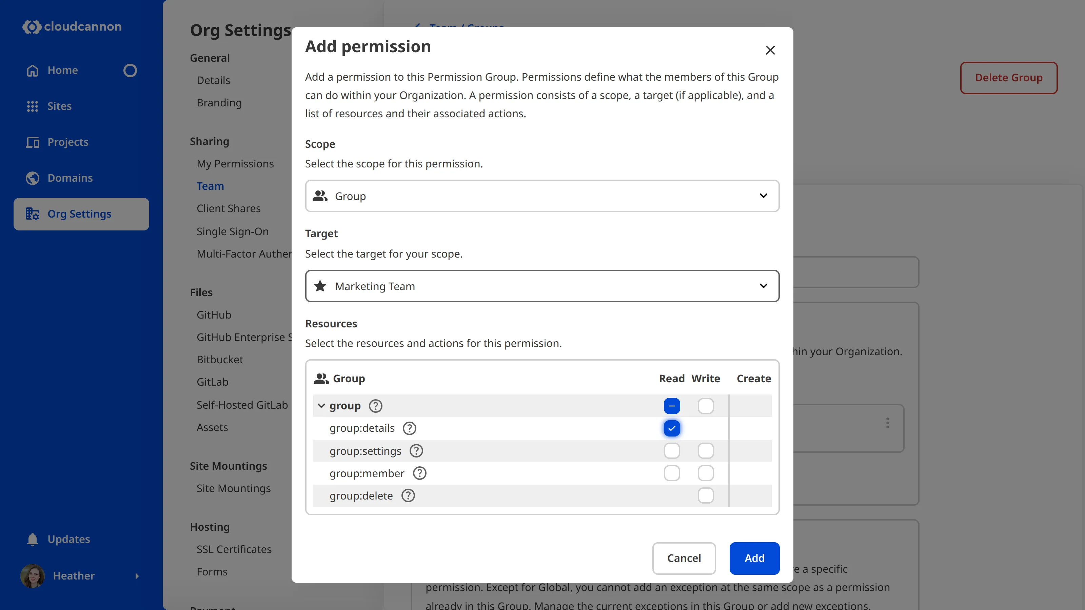Click the three-dot kebab menu on the right
Image resolution: width=1085 pixels, height=610 pixels.
887,423
